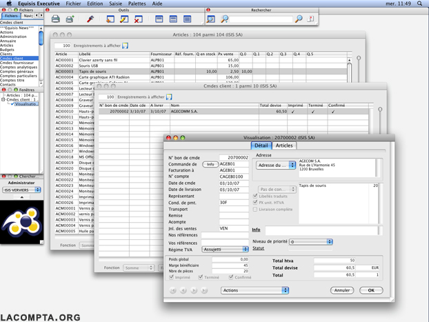Open the Aide menu
The image size is (429, 322).
(157, 3)
